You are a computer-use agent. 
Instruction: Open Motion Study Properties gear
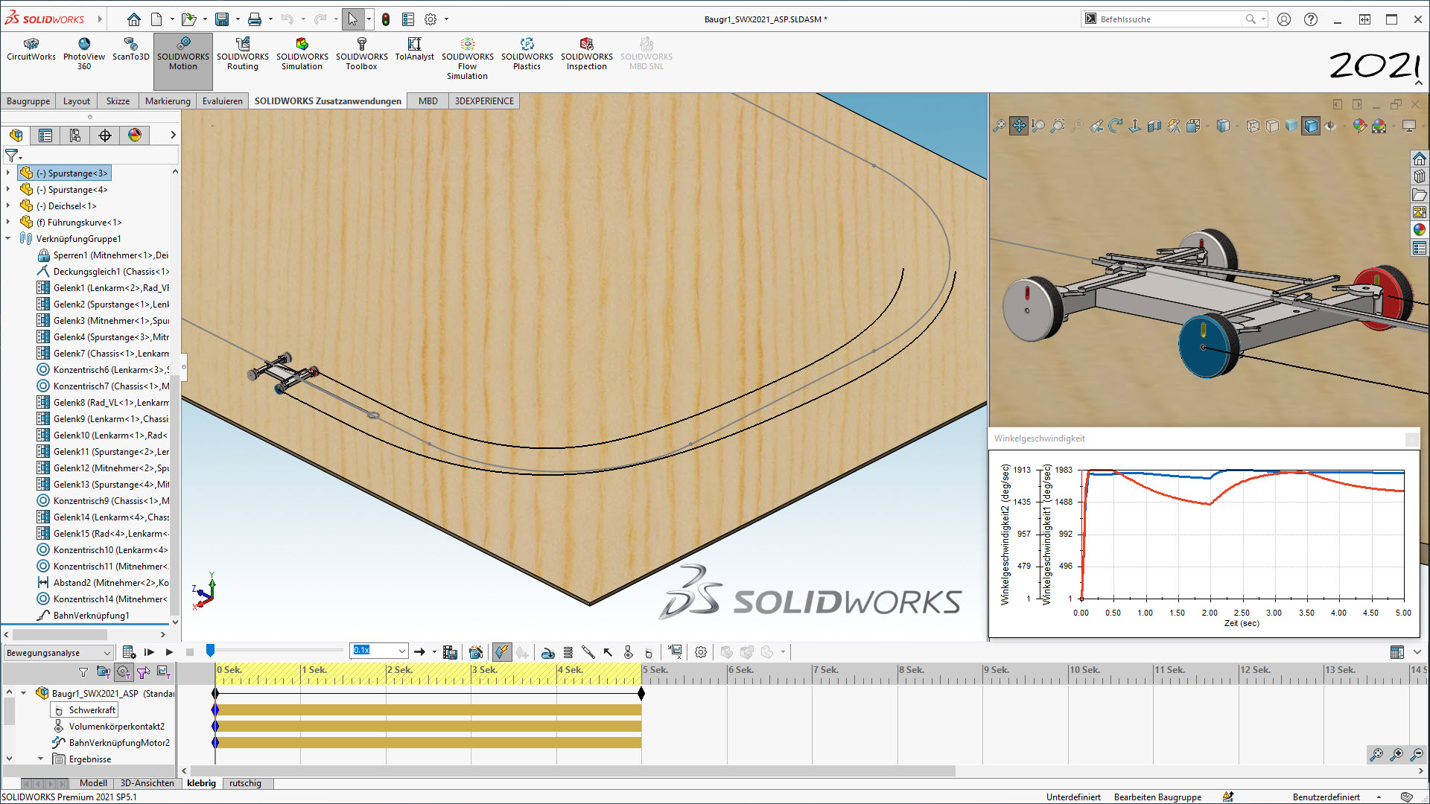click(701, 652)
